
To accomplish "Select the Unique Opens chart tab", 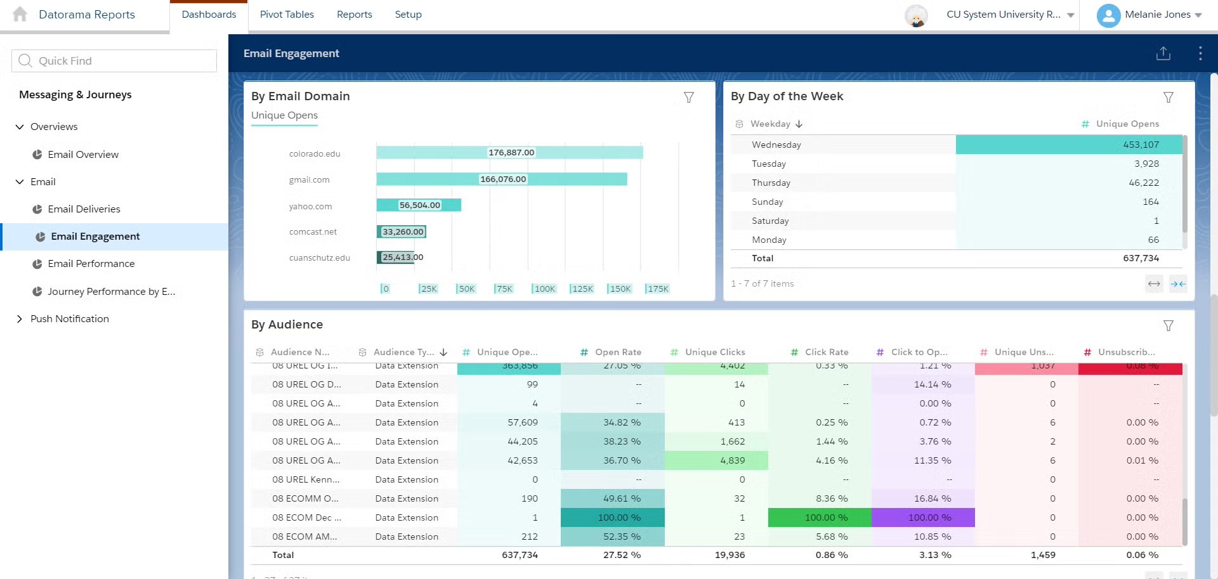I will pos(284,115).
